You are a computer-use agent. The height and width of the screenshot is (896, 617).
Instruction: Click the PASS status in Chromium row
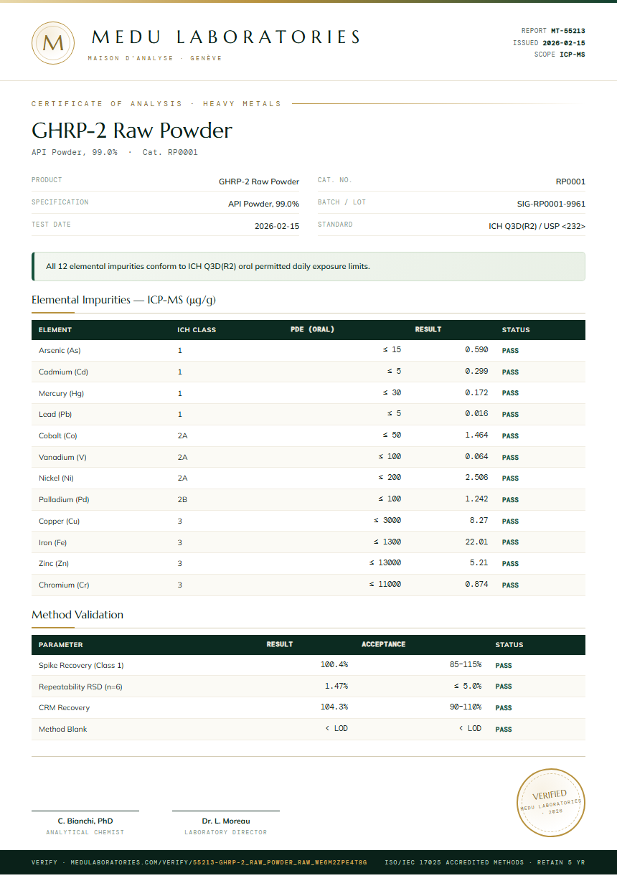510,585
